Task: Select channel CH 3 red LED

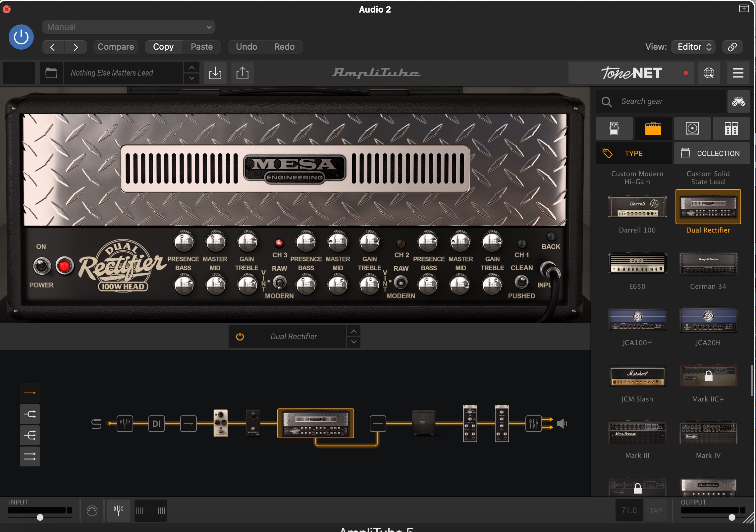Action: pyautogui.click(x=279, y=243)
